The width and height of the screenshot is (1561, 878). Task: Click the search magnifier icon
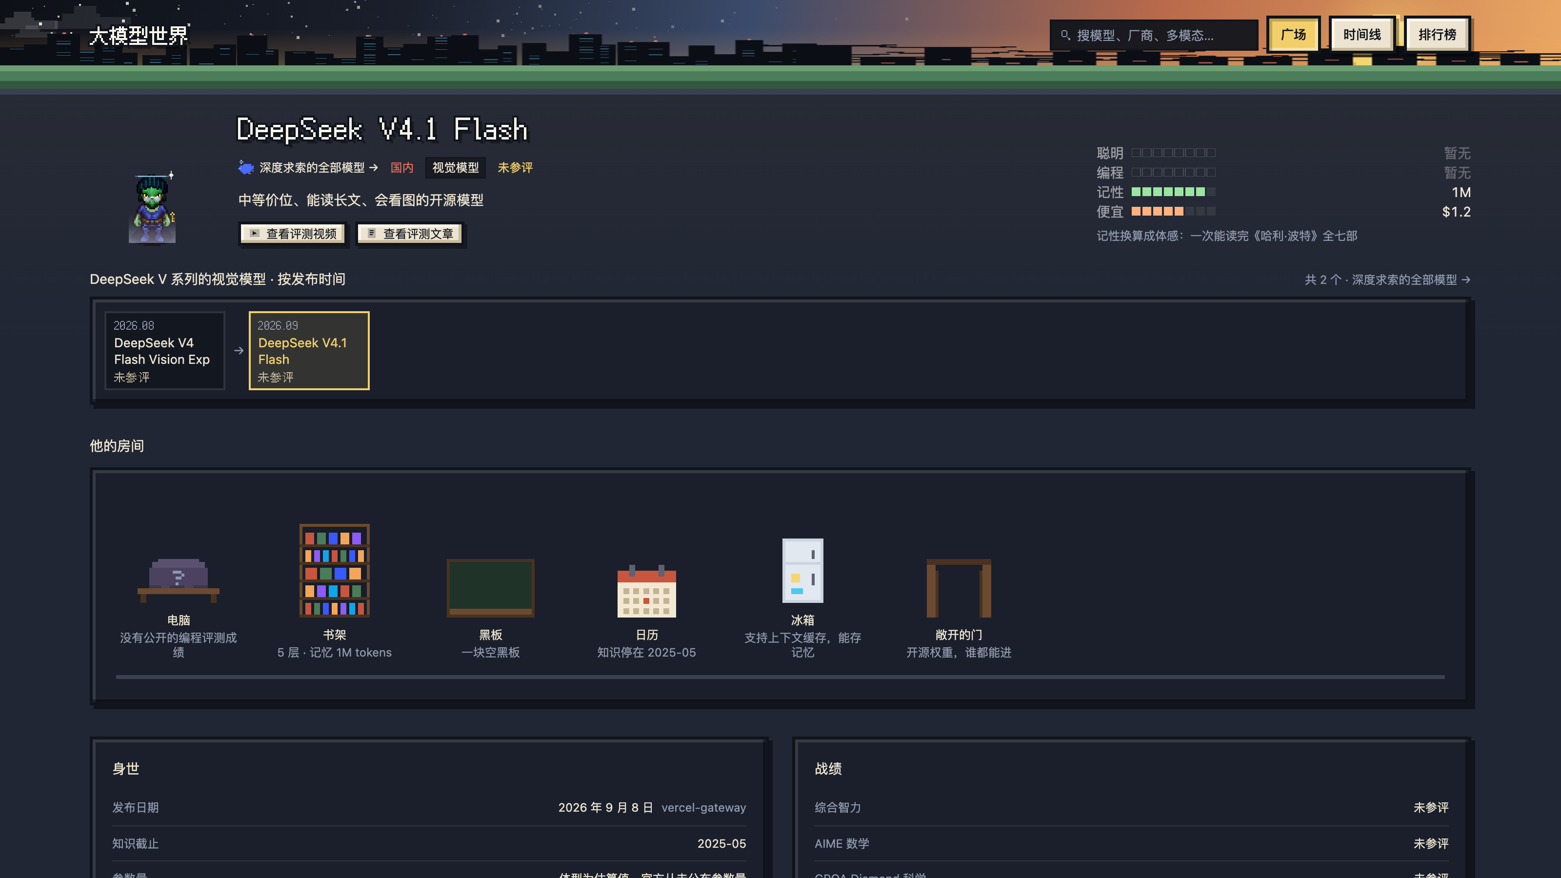(x=1065, y=35)
